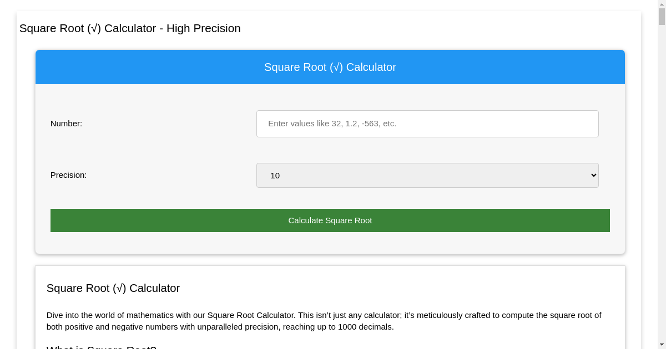
Task: Click the partially visible "What is Square Root?" heading
Action: [x=102, y=347]
